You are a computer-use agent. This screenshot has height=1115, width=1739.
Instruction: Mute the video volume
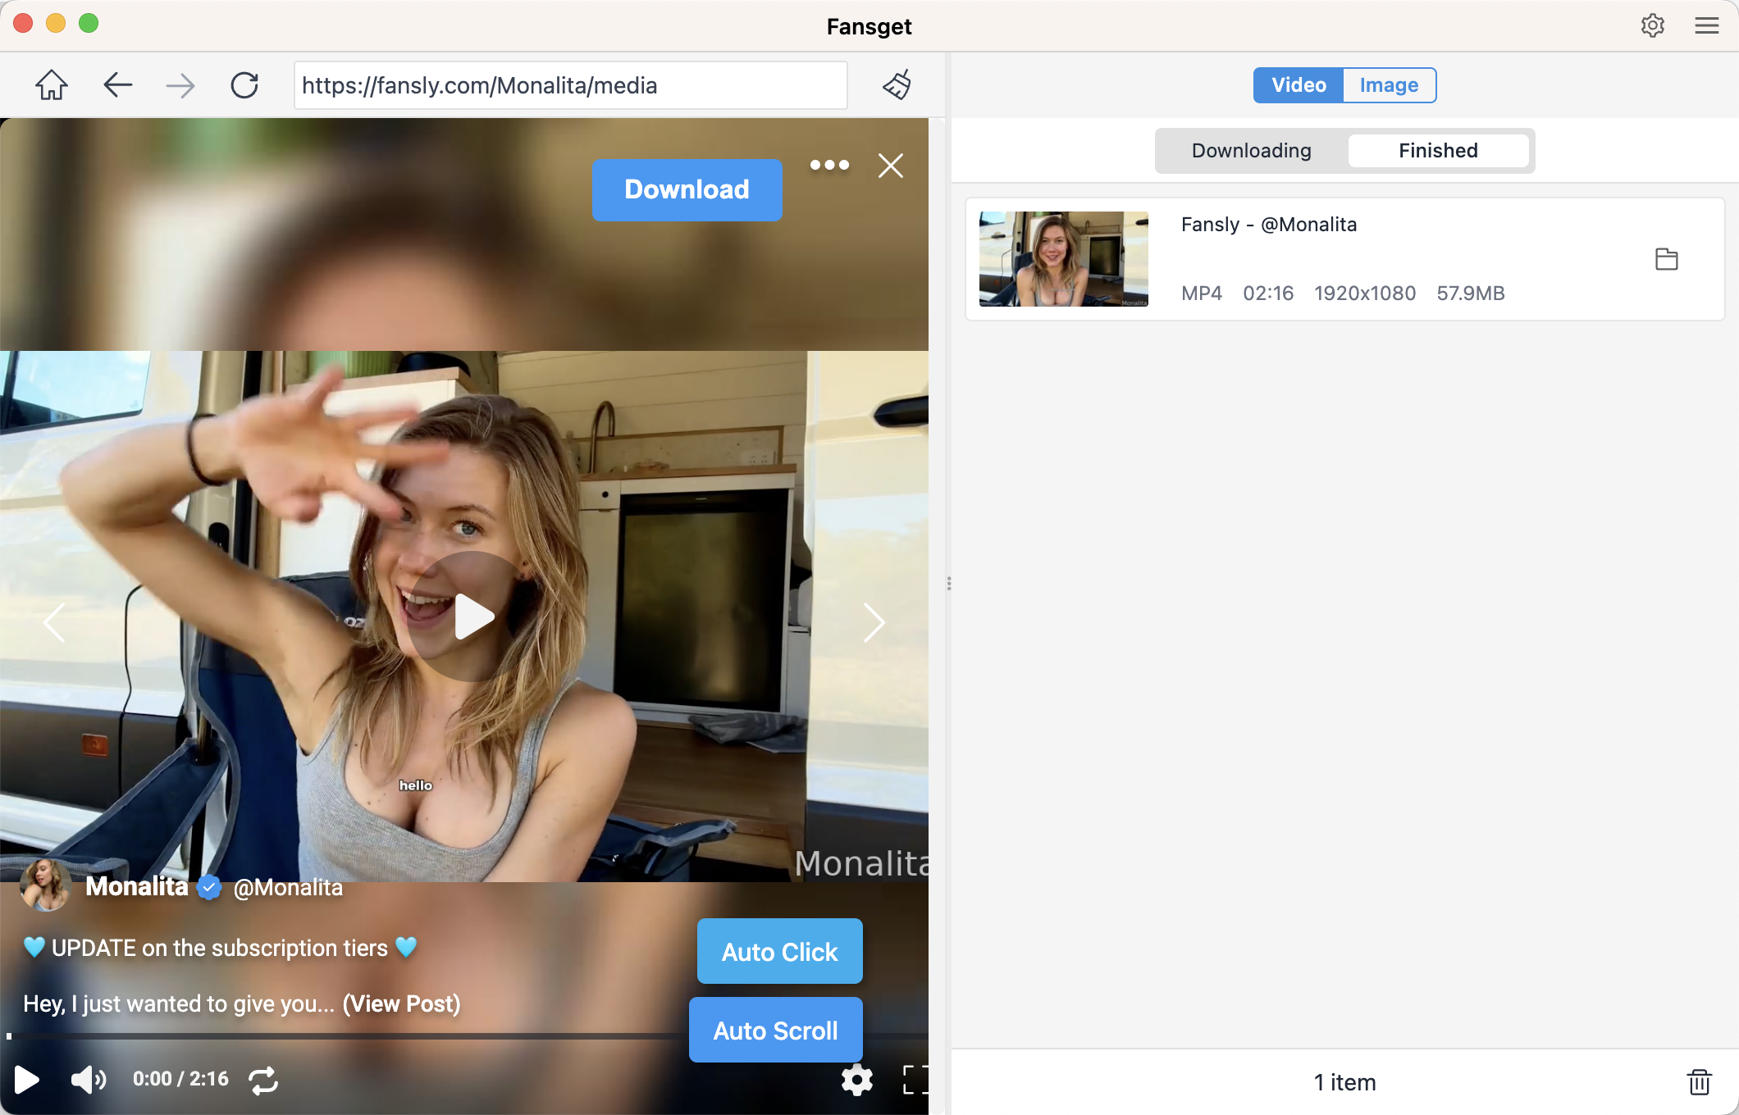click(88, 1080)
